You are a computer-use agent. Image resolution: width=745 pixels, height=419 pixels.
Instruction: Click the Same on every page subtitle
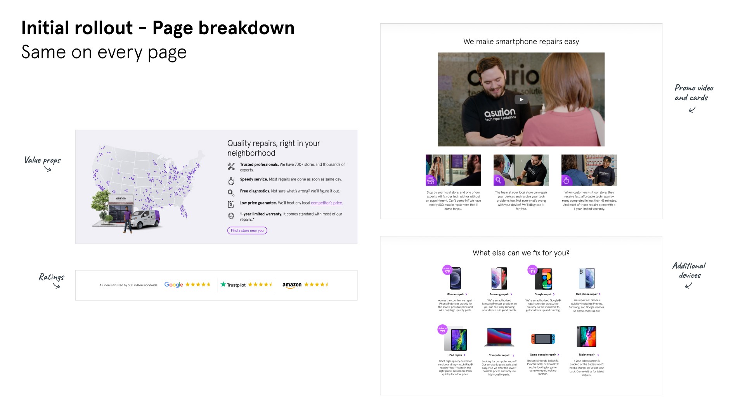104,52
